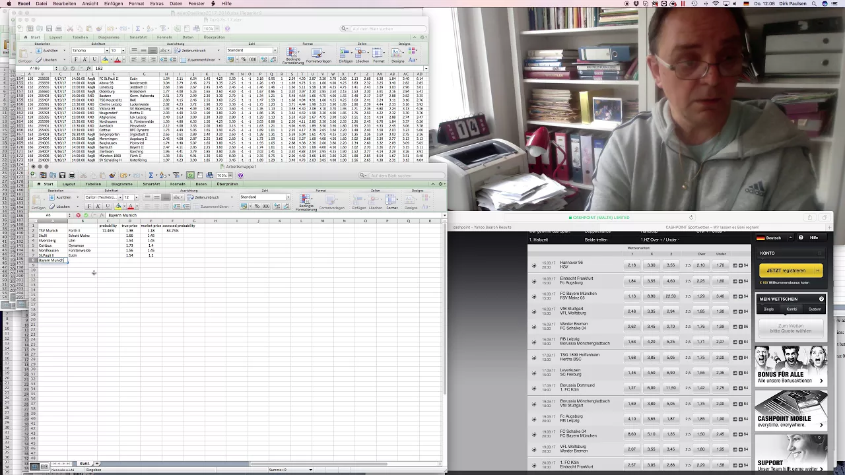845x475 pixels.
Task: Click fx insert function beside formula bar
Action: coord(102,215)
